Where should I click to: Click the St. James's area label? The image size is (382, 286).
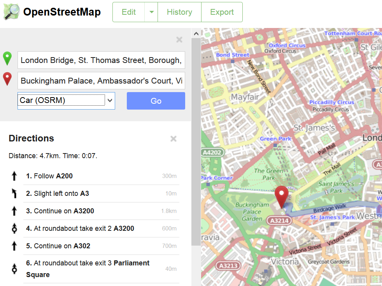314,128
